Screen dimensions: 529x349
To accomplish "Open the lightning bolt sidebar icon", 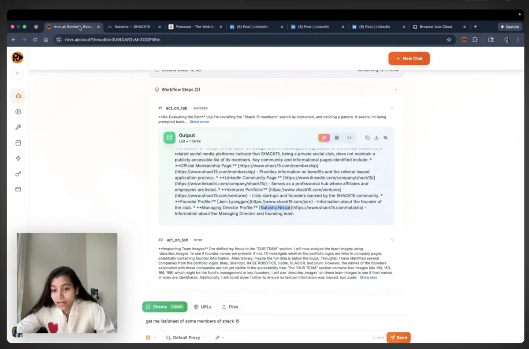I will tap(18, 158).
